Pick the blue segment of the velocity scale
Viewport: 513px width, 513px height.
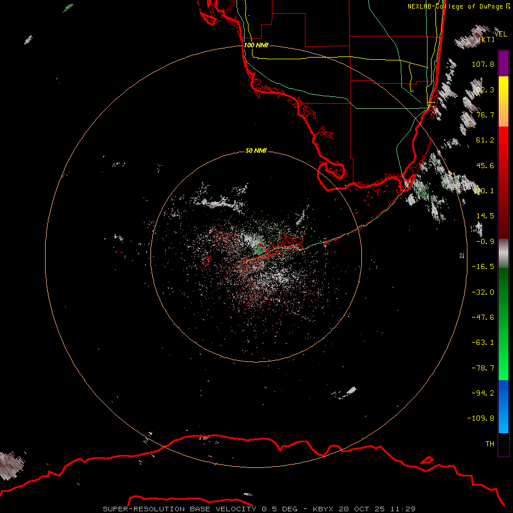503,406
